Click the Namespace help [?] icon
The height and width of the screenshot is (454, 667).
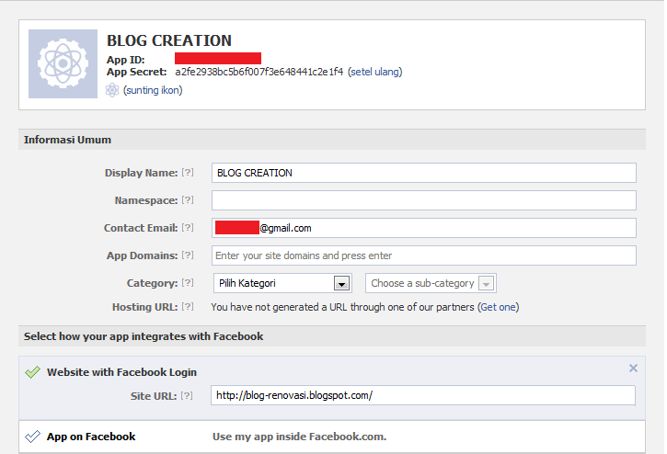coord(188,200)
